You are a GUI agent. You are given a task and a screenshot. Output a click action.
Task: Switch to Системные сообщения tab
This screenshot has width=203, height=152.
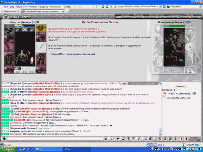(143, 84)
